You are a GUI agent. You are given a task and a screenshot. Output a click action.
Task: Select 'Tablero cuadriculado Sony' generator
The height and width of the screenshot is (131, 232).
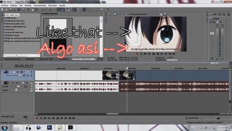[16, 27]
